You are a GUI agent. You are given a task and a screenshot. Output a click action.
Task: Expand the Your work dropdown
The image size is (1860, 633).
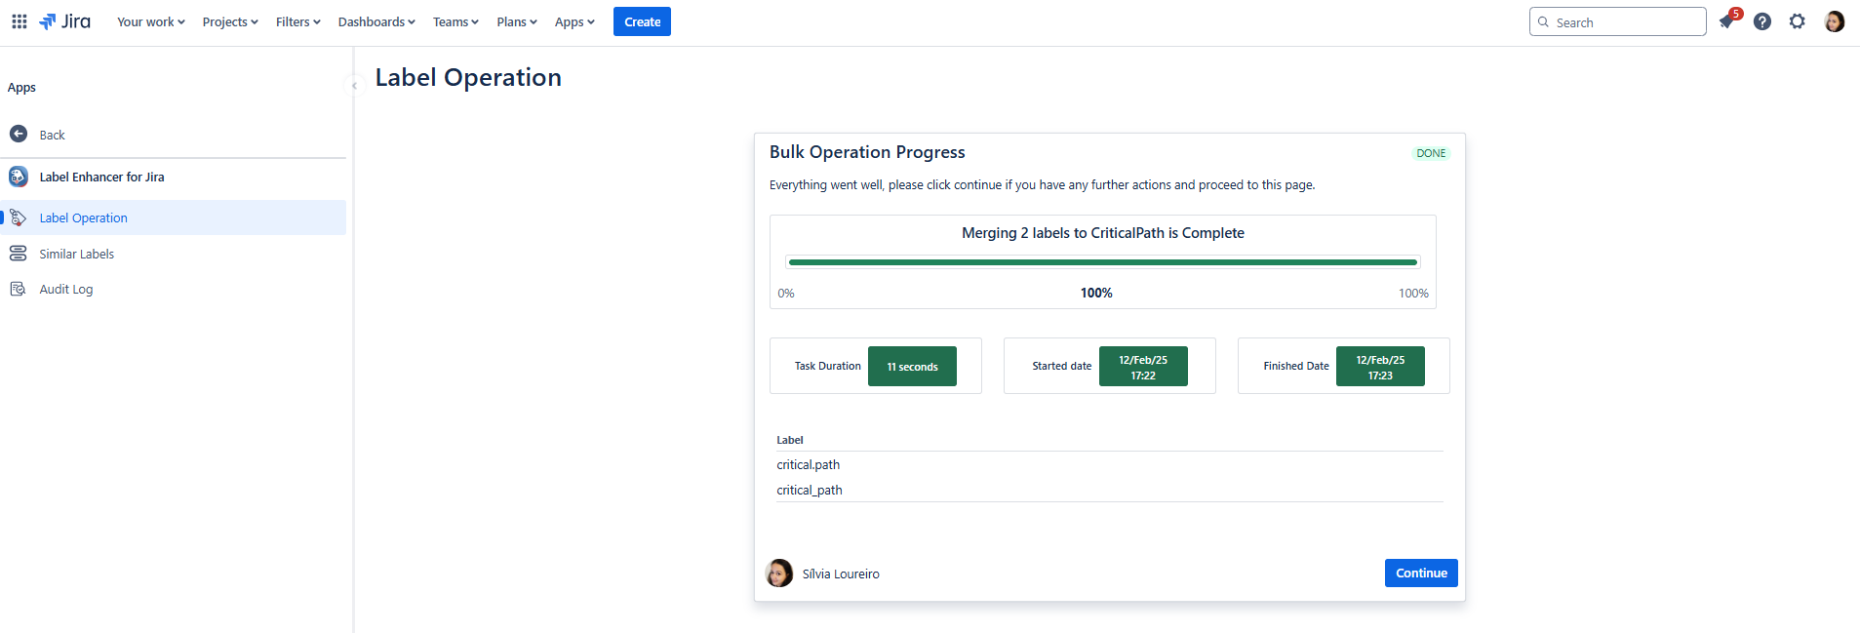(150, 21)
